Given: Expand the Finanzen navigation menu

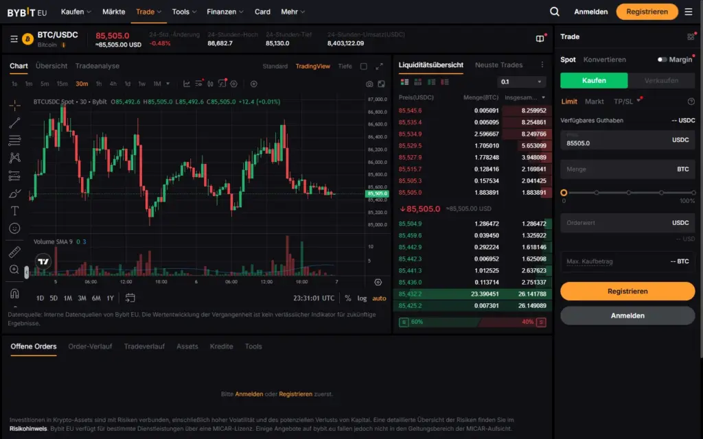Looking at the screenshot, I should (225, 12).
